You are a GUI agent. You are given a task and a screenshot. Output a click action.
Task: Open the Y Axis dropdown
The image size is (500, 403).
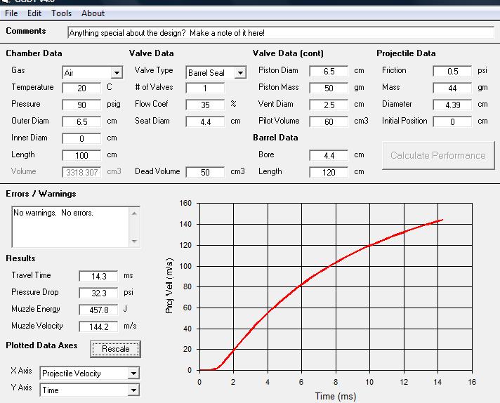(133, 390)
